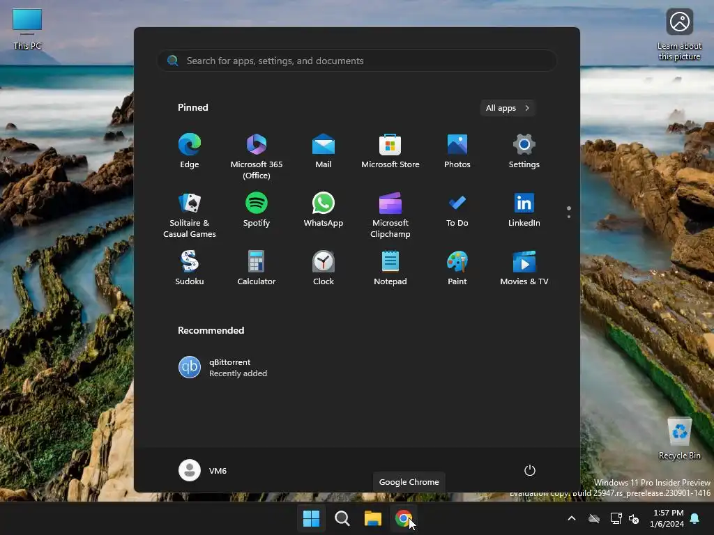This screenshot has height=535, width=714.
Task: Launch Solitaire & Casual Games
Action: coord(190,215)
